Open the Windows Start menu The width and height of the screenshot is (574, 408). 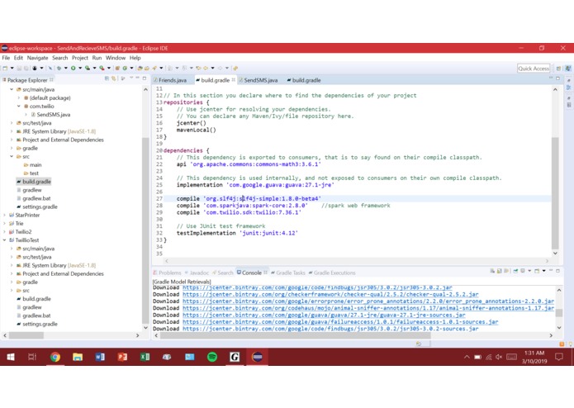pos(11,357)
